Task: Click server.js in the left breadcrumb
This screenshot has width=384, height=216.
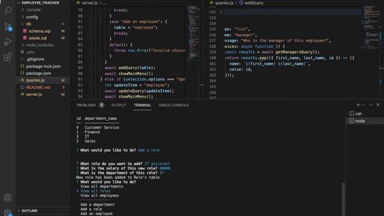Action: coord(89,3)
